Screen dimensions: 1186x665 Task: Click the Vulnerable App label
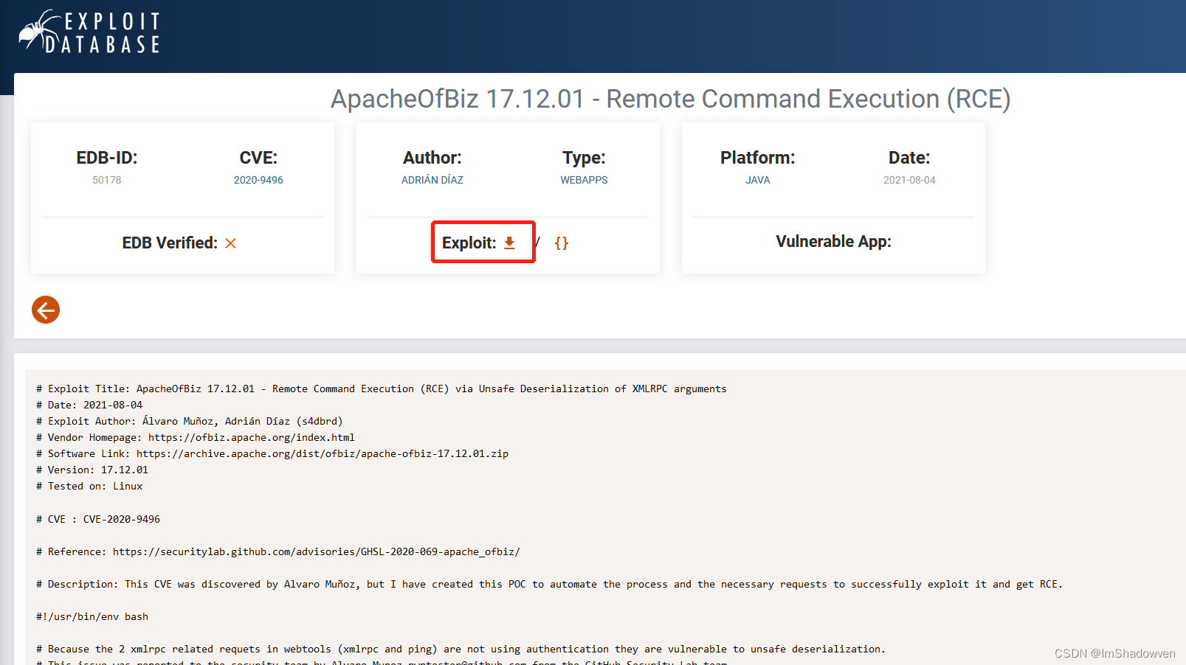click(833, 242)
